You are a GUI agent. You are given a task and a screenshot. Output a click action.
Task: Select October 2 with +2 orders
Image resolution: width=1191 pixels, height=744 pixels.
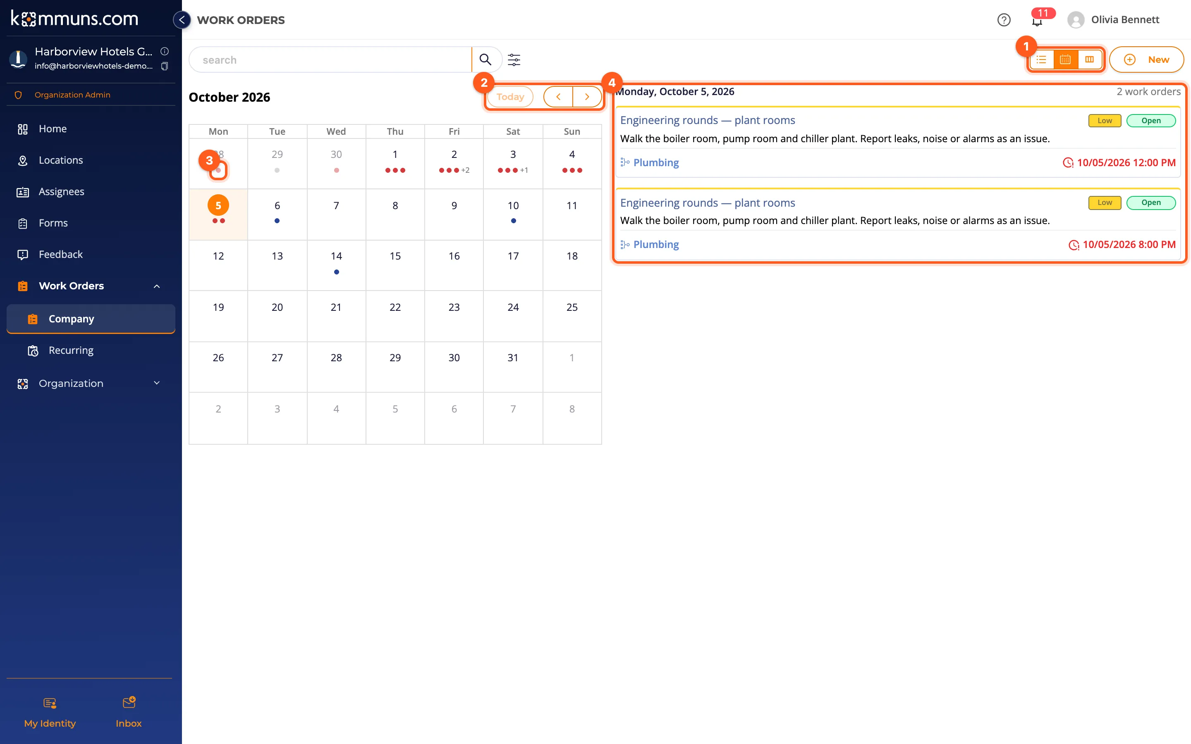(454, 163)
